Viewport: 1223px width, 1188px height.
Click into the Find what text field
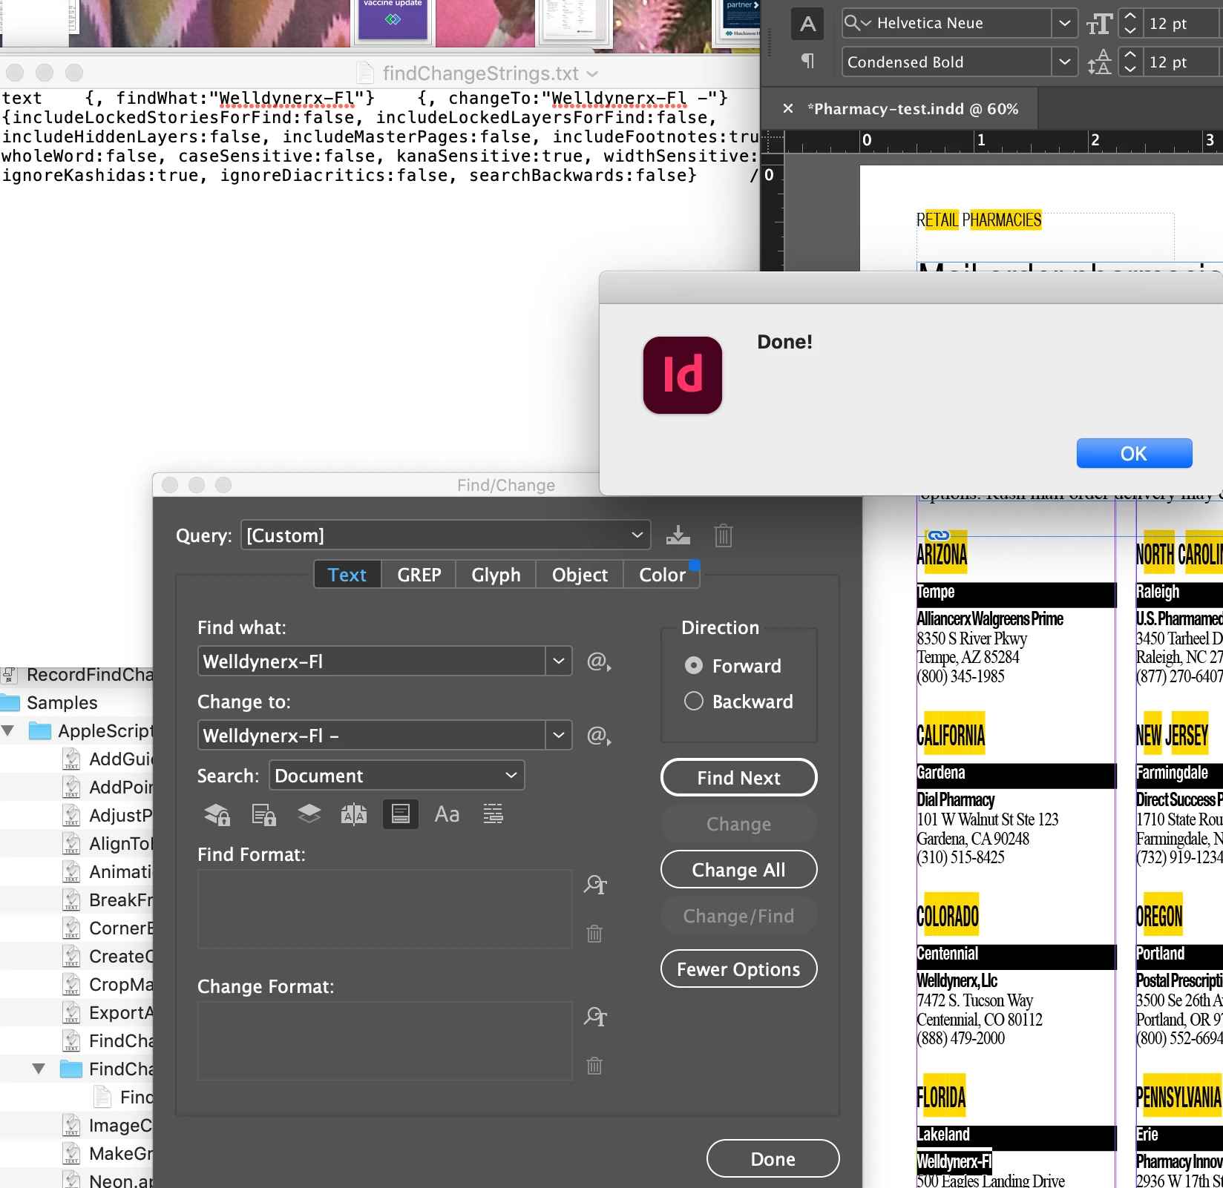click(372, 661)
